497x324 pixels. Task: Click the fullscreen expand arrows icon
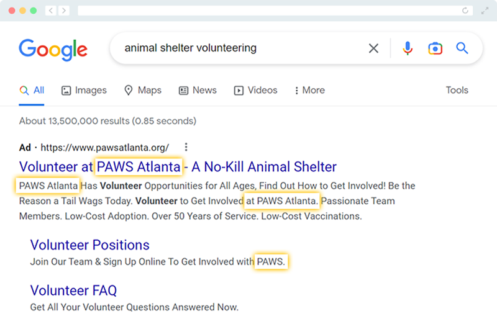tap(485, 11)
